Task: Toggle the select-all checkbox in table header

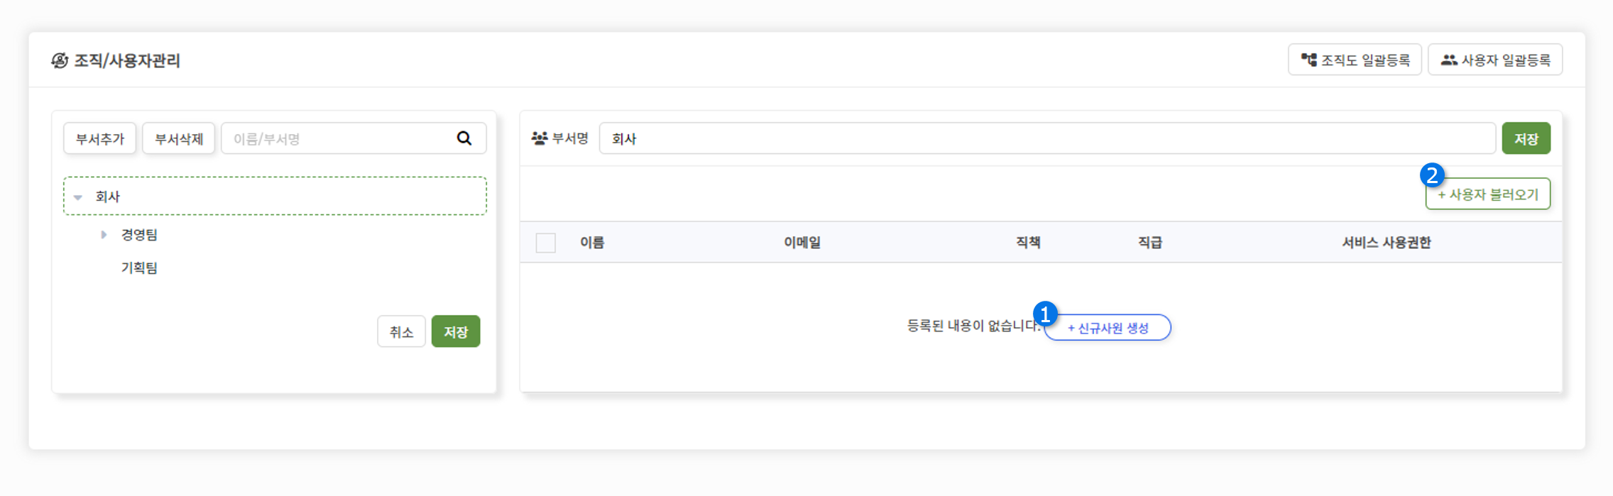Action: (x=546, y=243)
